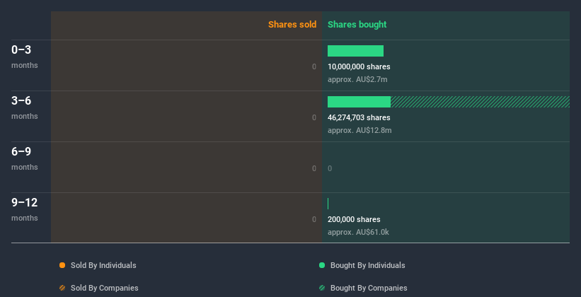
Task: Click the shares sold zero in 3–6 months
Action: point(314,118)
